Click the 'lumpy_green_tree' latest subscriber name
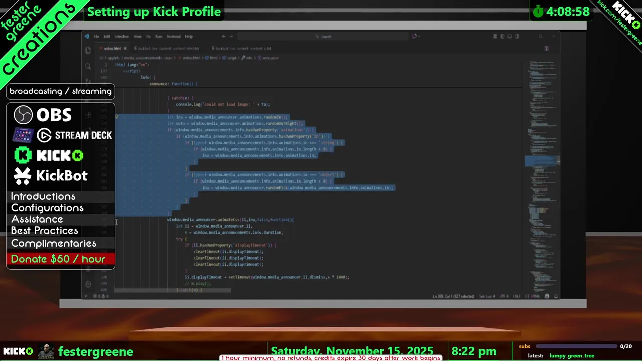The height and width of the screenshot is (361, 642). 572,356
